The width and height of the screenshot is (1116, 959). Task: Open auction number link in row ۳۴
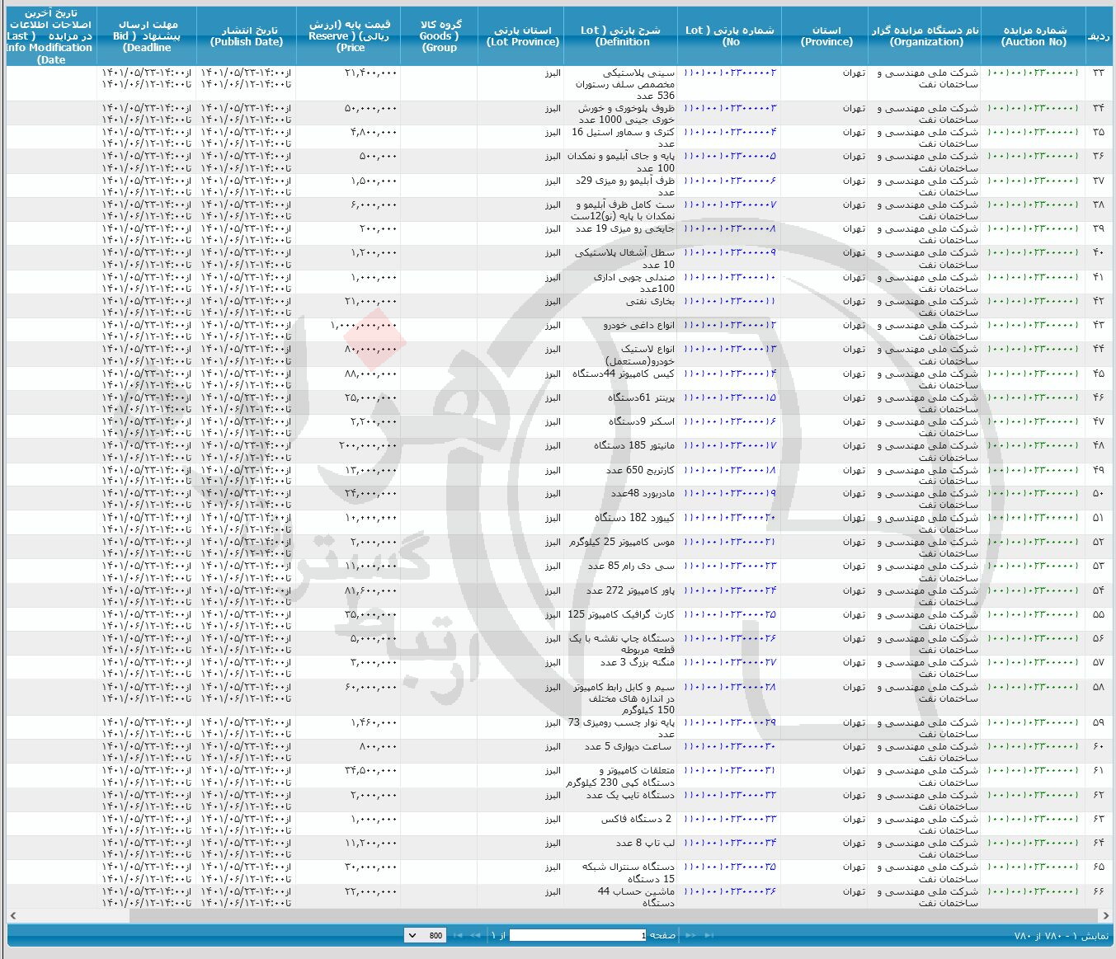point(1034,108)
